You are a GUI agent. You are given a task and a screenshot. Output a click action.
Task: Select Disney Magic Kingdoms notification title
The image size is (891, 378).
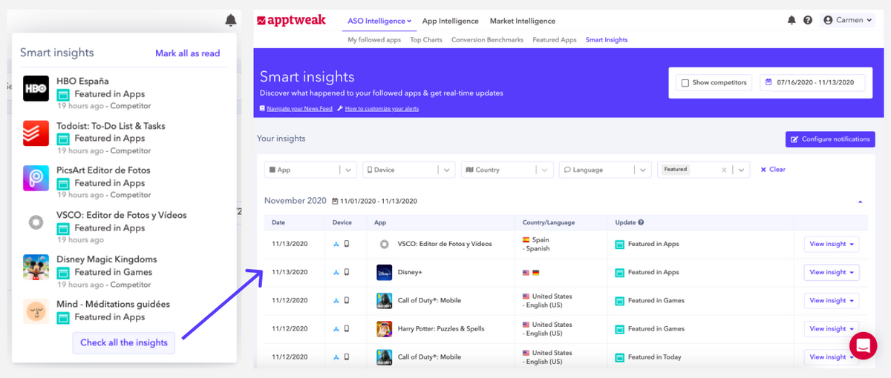(107, 259)
